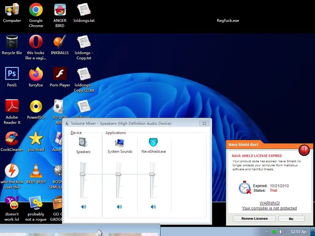Image resolution: width=315 pixels, height=236 pixels.
Task: Select loldongs - Copy (2).txt icon
Action: point(84,74)
